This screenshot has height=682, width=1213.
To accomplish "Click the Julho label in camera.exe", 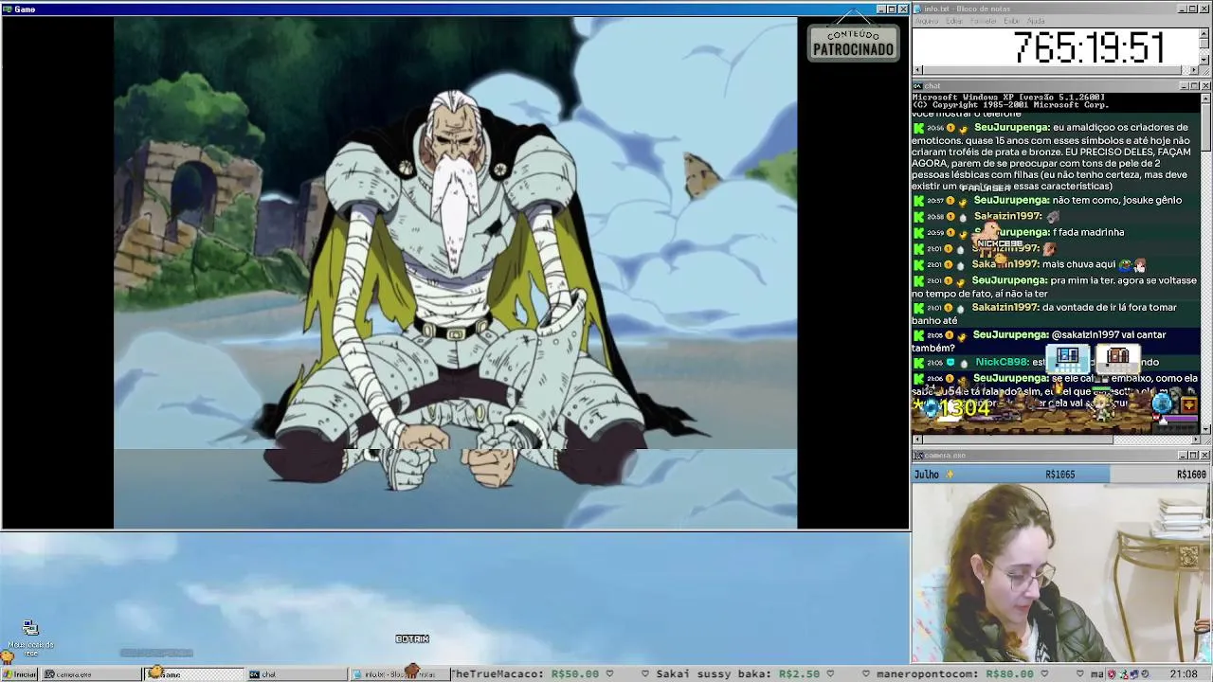I will (x=927, y=475).
